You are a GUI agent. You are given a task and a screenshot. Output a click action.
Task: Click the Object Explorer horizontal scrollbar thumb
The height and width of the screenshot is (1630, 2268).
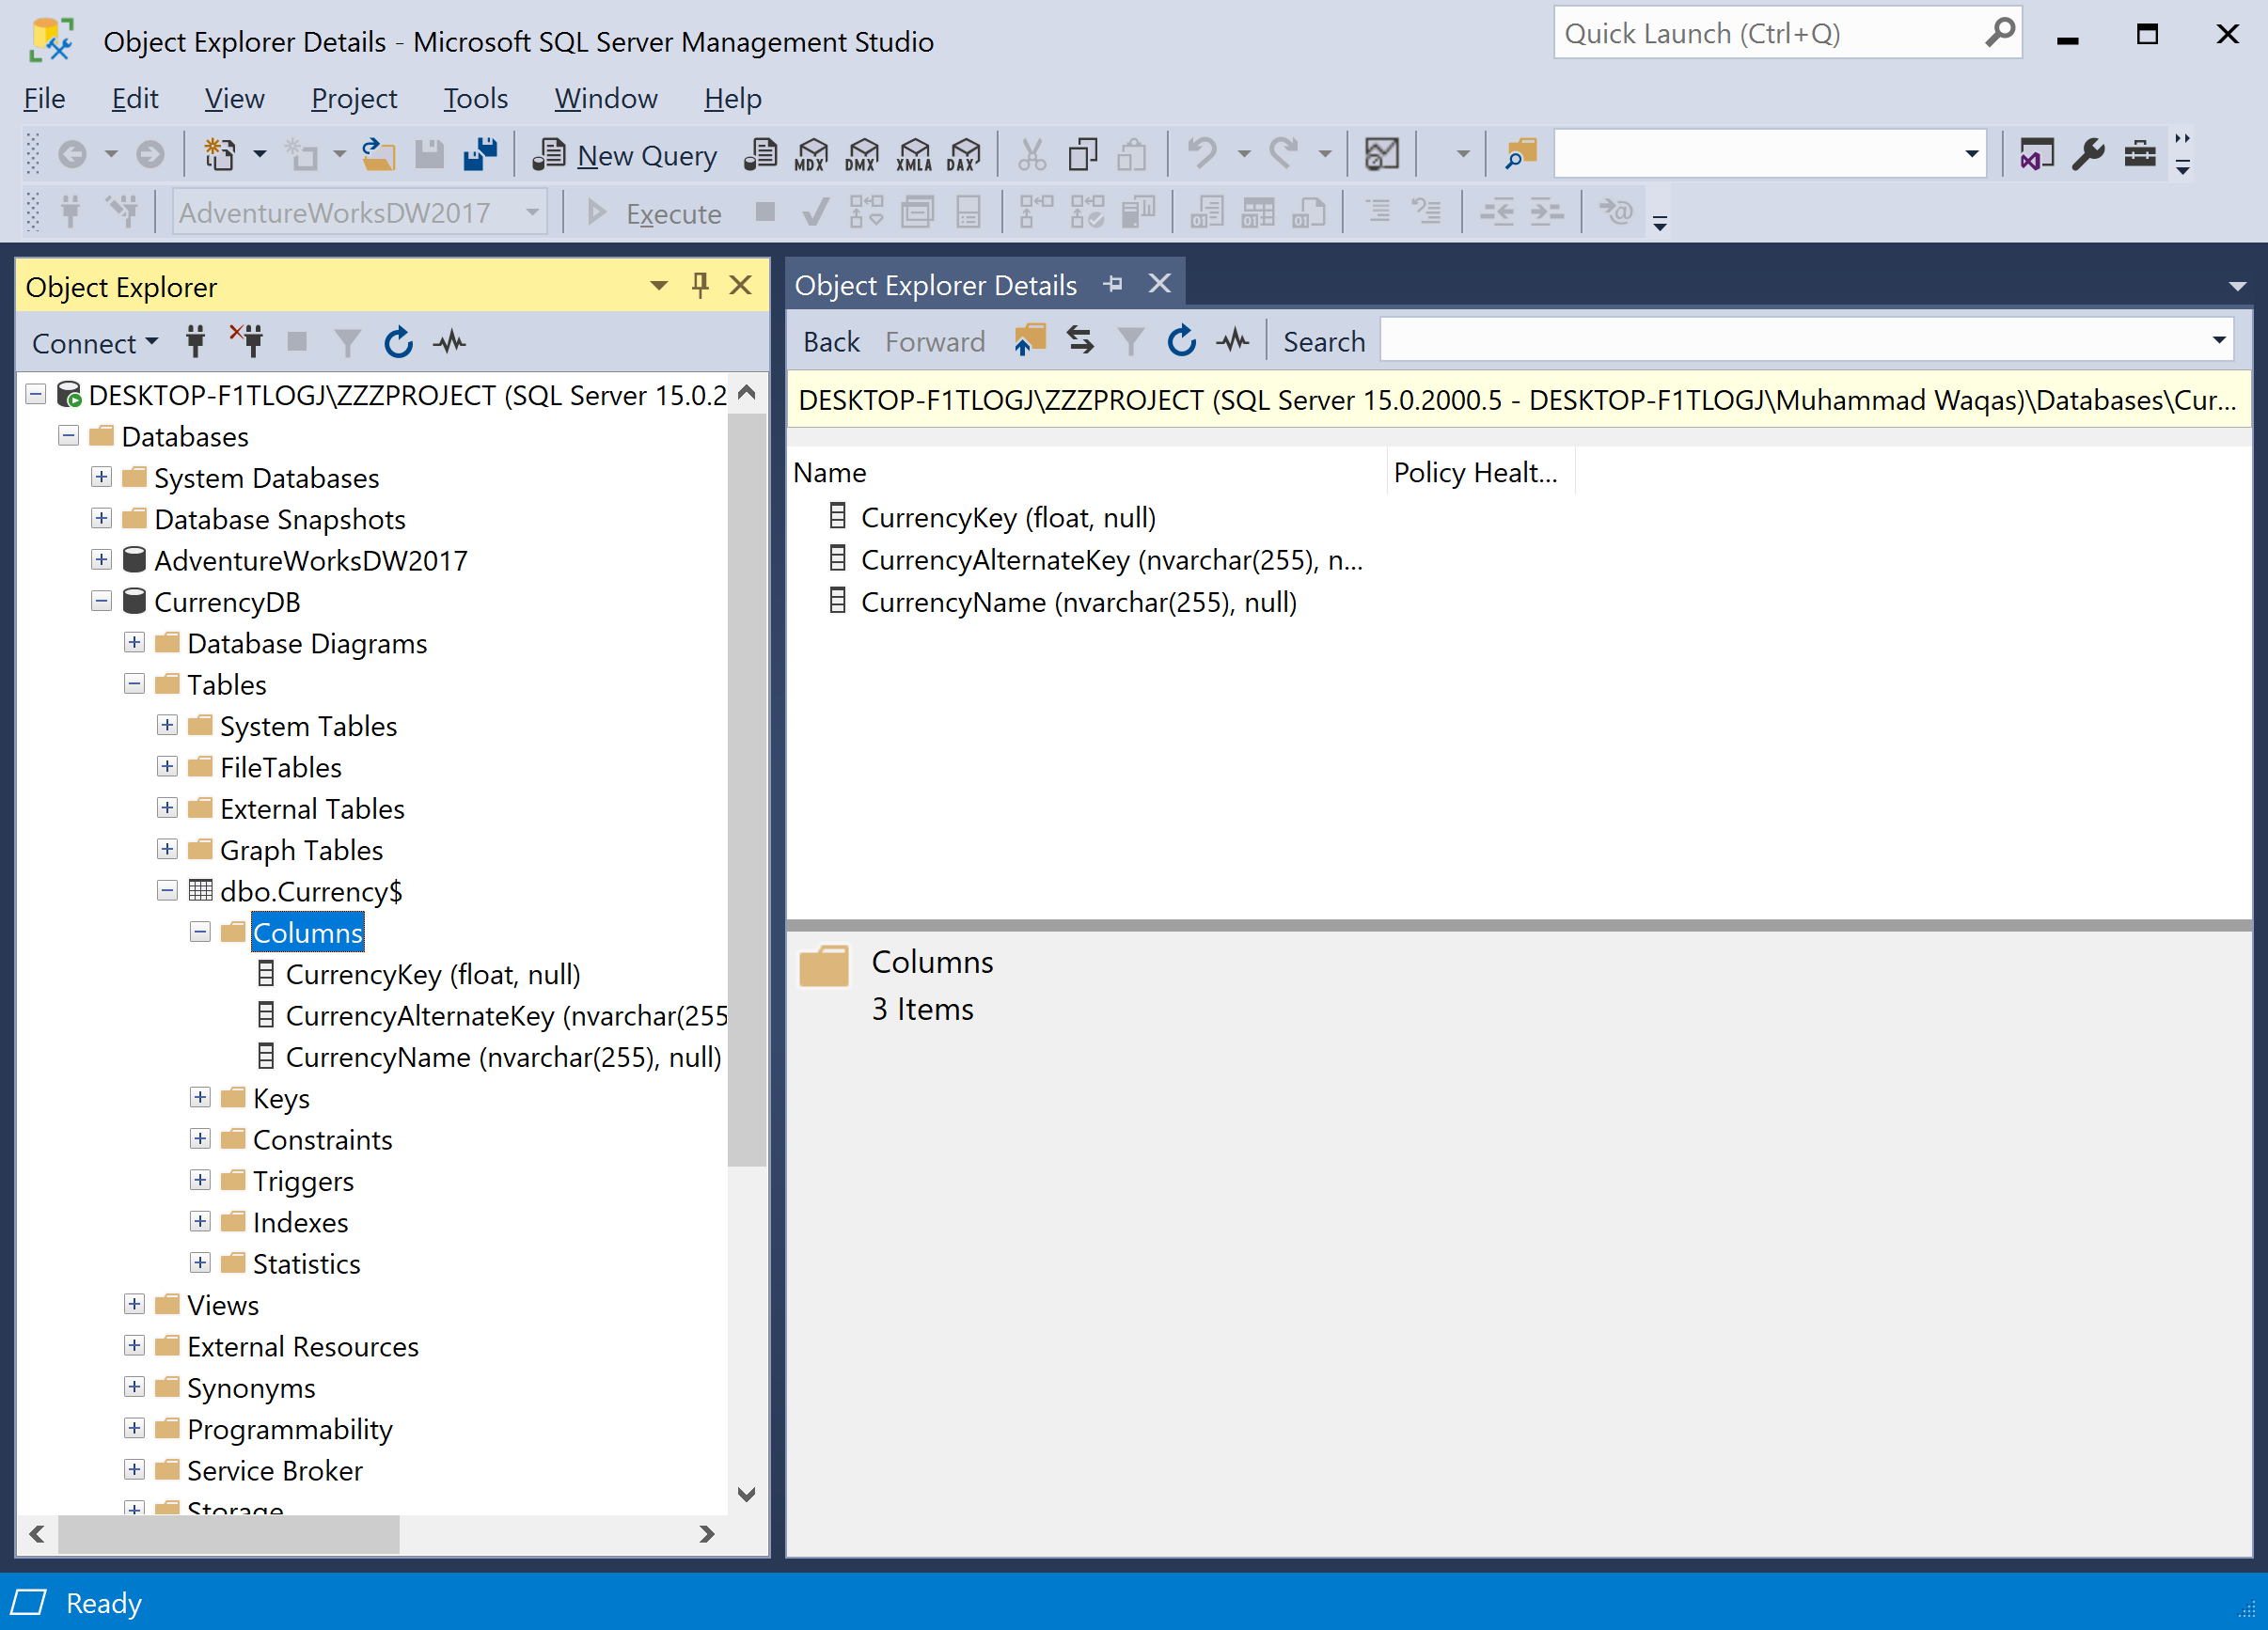pos(229,1533)
